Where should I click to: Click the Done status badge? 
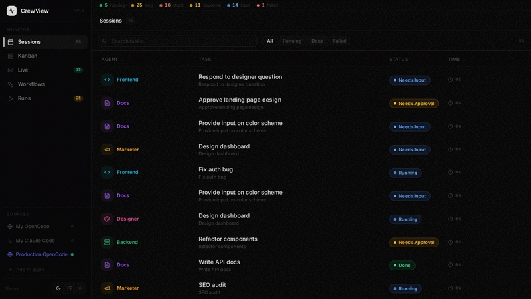[x=402, y=265]
